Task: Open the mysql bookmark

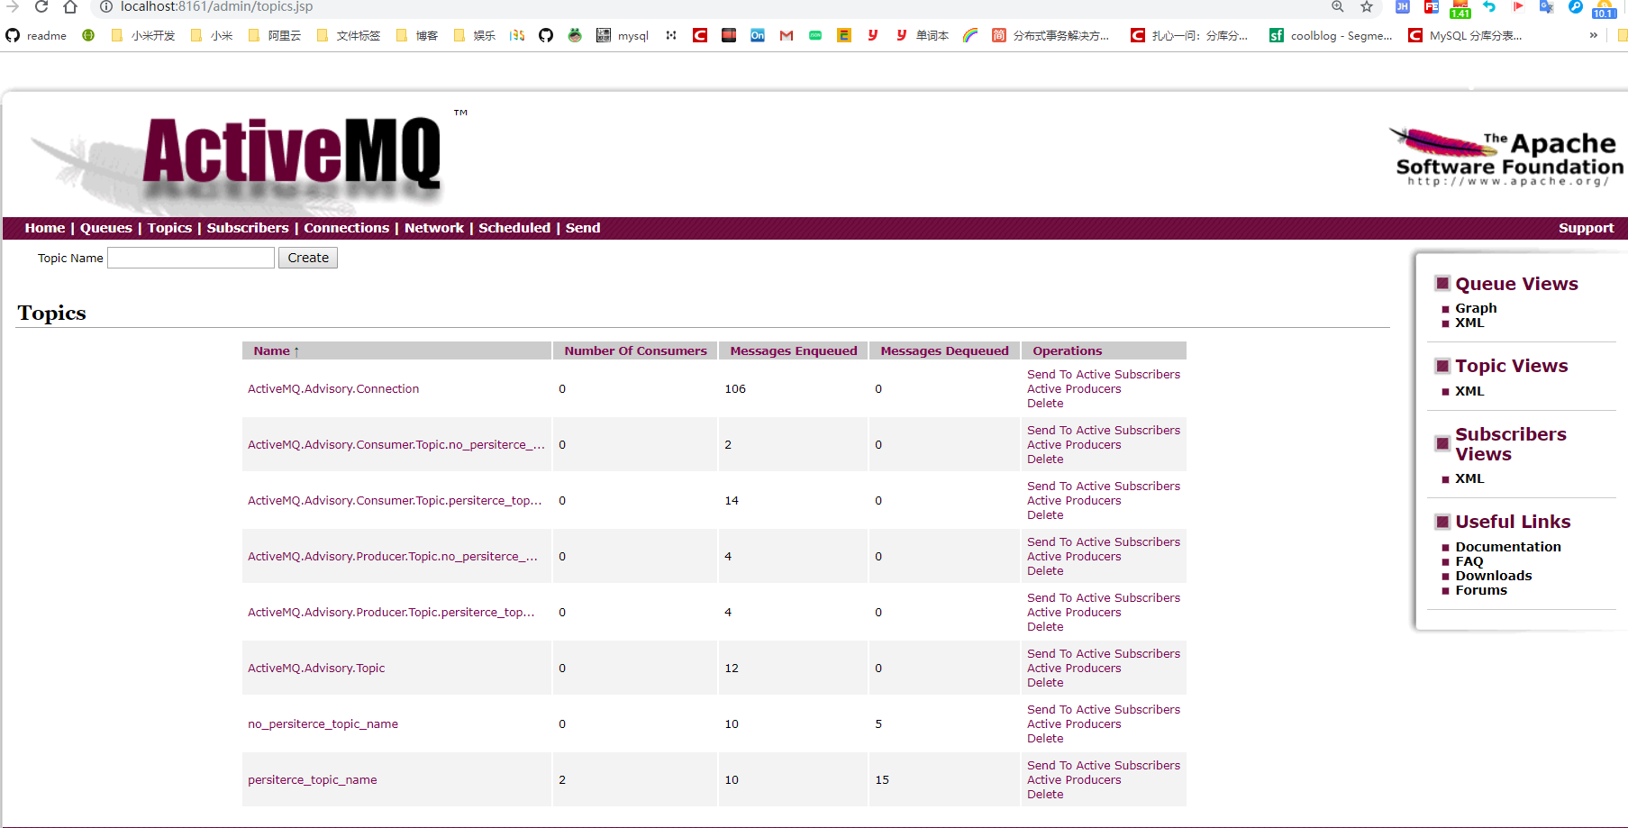Action: [623, 35]
